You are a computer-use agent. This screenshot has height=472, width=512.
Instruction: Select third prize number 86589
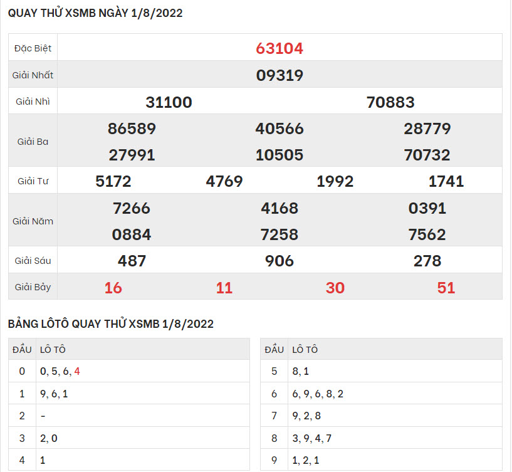tap(132, 128)
